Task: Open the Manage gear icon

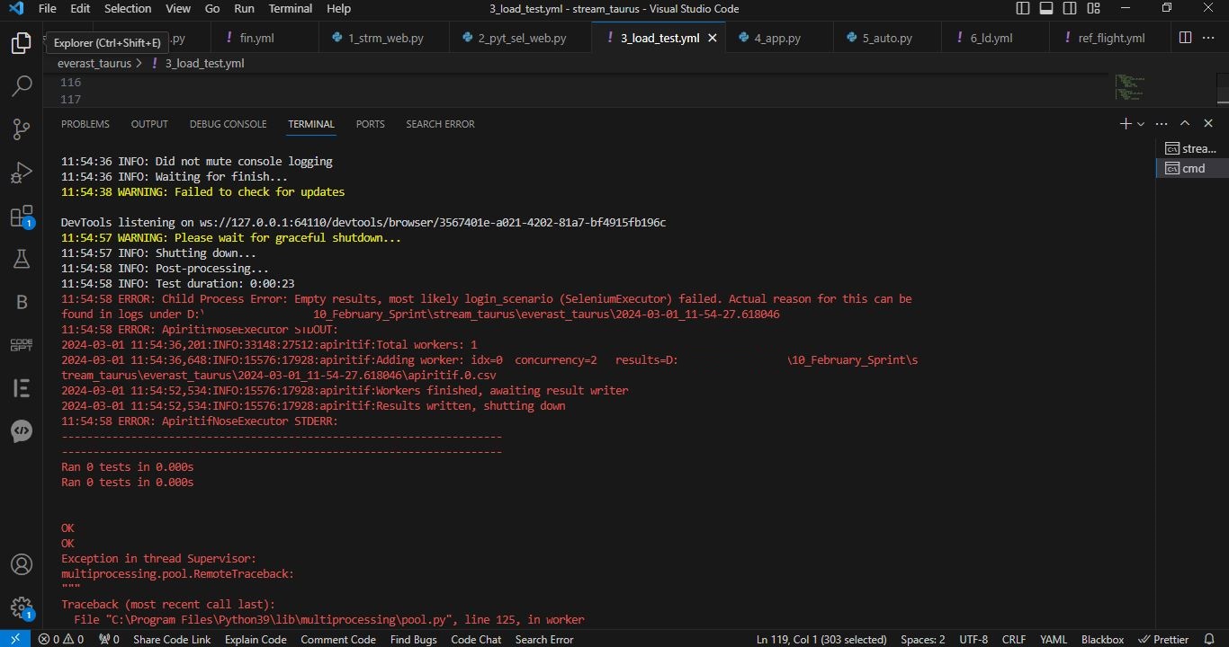Action: pyautogui.click(x=21, y=607)
